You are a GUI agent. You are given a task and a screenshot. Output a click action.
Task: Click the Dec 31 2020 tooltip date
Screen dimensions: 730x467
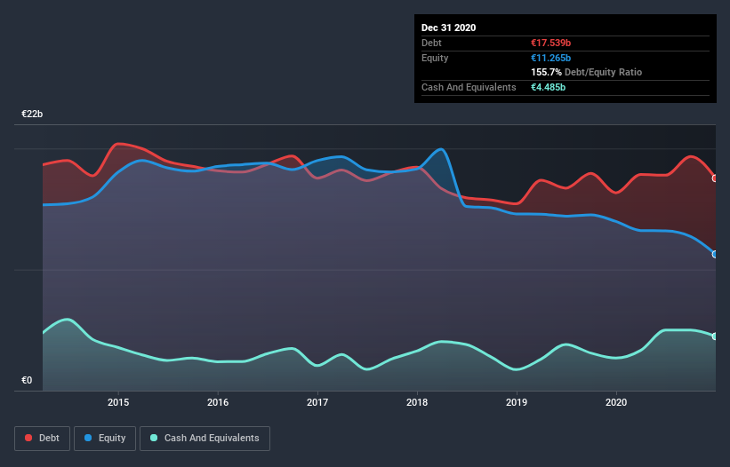[448, 28]
